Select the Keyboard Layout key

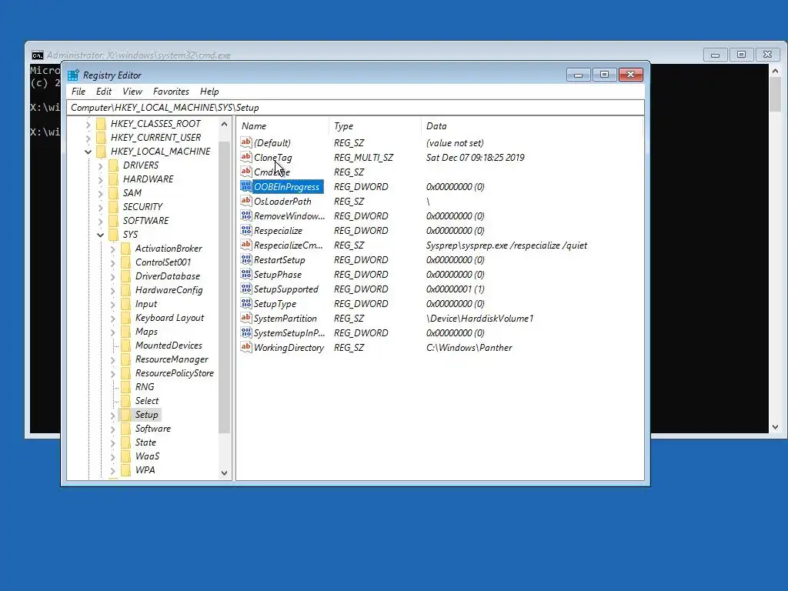169,318
